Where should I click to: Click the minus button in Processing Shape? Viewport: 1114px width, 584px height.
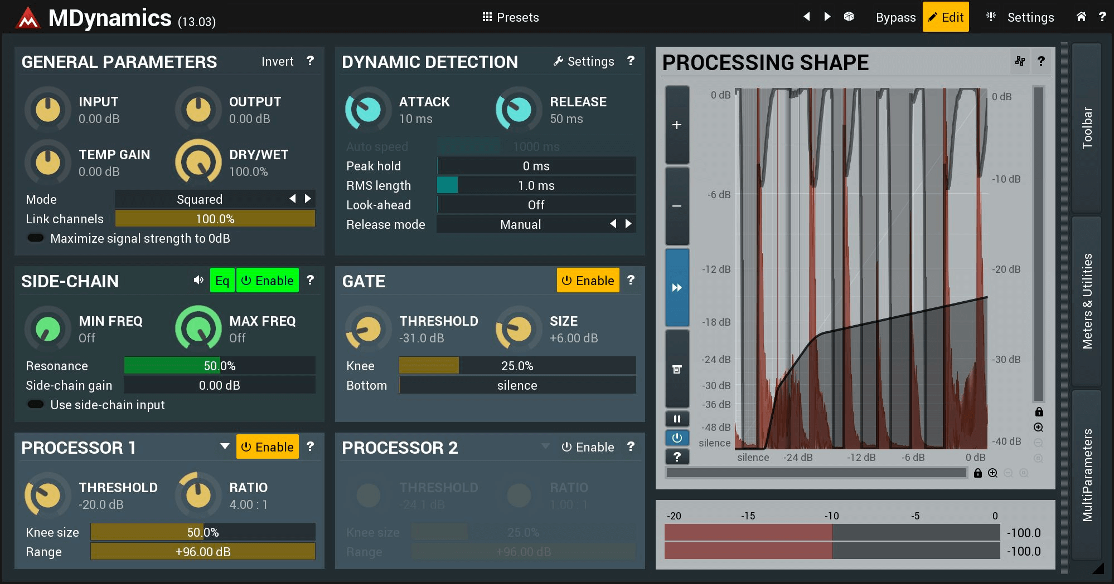(x=677, y=206)
